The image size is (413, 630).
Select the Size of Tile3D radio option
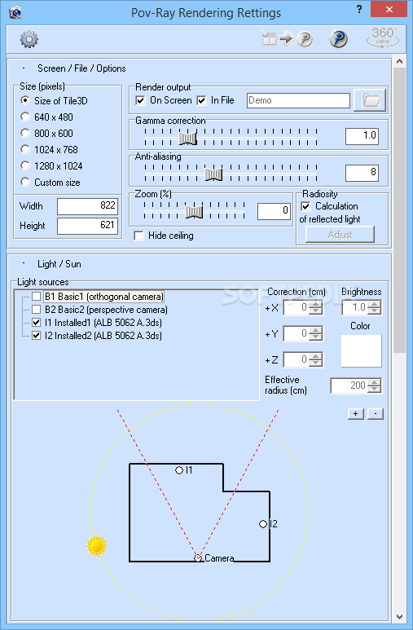(x=25, y=100)
